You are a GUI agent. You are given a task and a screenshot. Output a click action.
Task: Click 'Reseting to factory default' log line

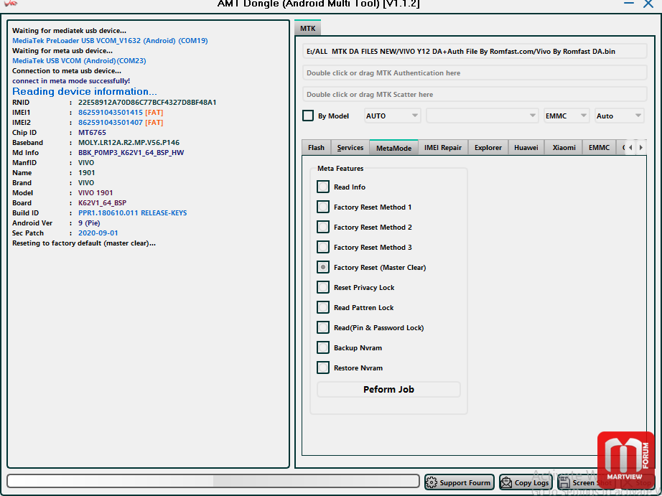click(x=83, y=243)
